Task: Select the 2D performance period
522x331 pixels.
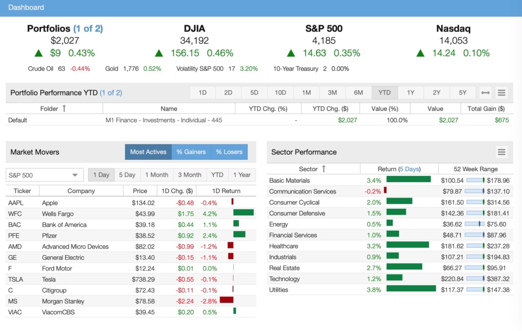Action: (x=228, y=93)
